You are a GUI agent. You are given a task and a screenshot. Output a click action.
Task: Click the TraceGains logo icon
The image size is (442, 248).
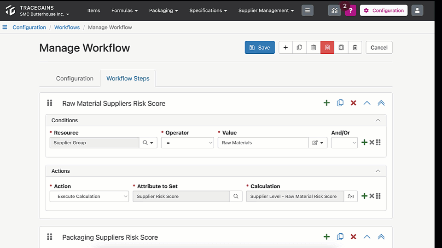click(11, 11)
